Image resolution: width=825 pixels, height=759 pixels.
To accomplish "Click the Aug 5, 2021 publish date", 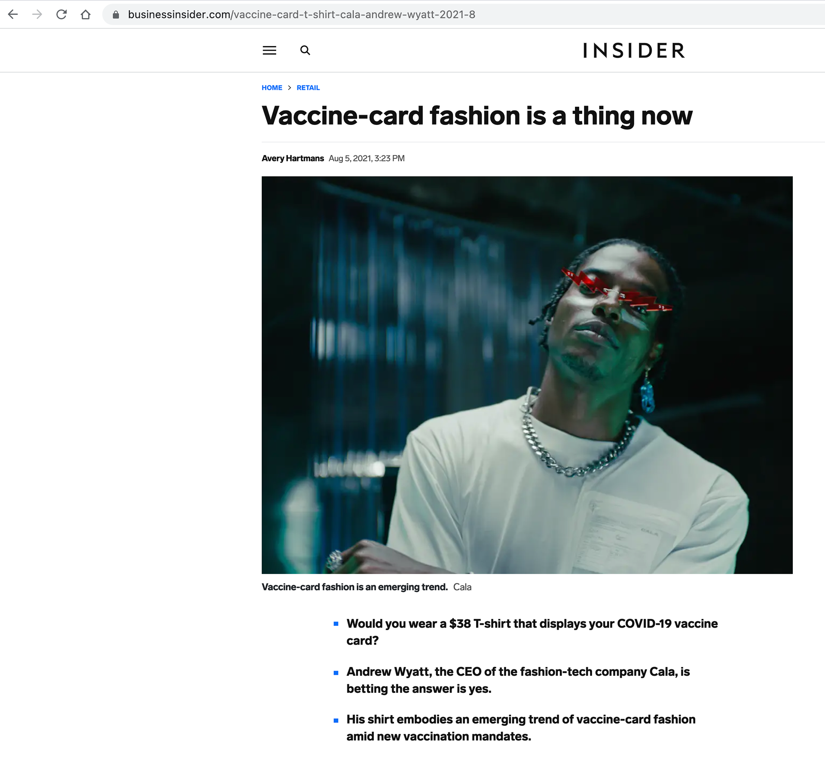I will tap(366, 158).
